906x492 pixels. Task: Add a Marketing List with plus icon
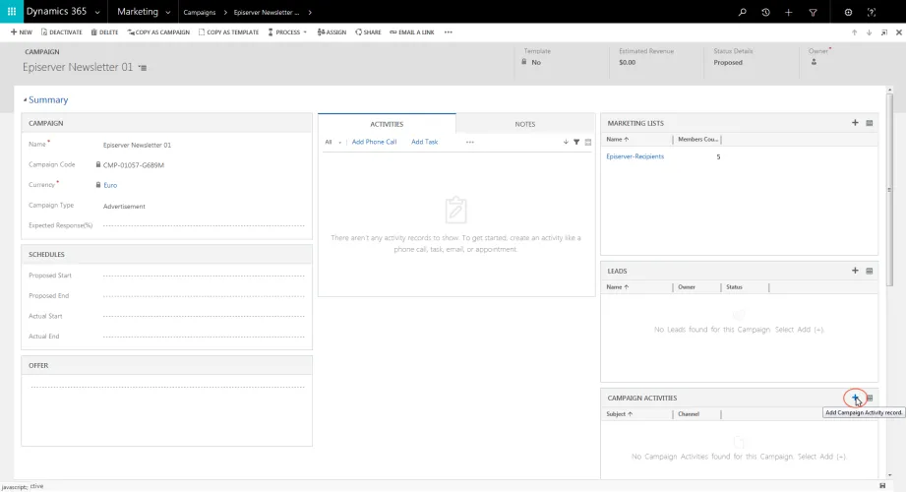pos(855,123)
